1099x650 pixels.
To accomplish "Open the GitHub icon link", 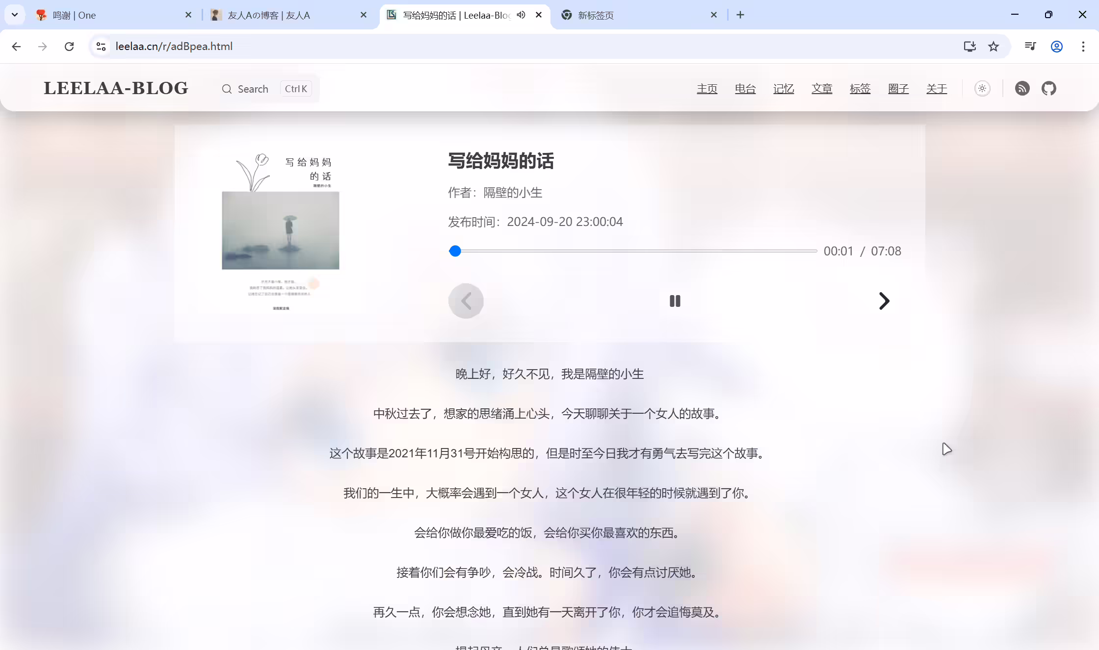I will pyautogui.click(x=1049, y=89).
